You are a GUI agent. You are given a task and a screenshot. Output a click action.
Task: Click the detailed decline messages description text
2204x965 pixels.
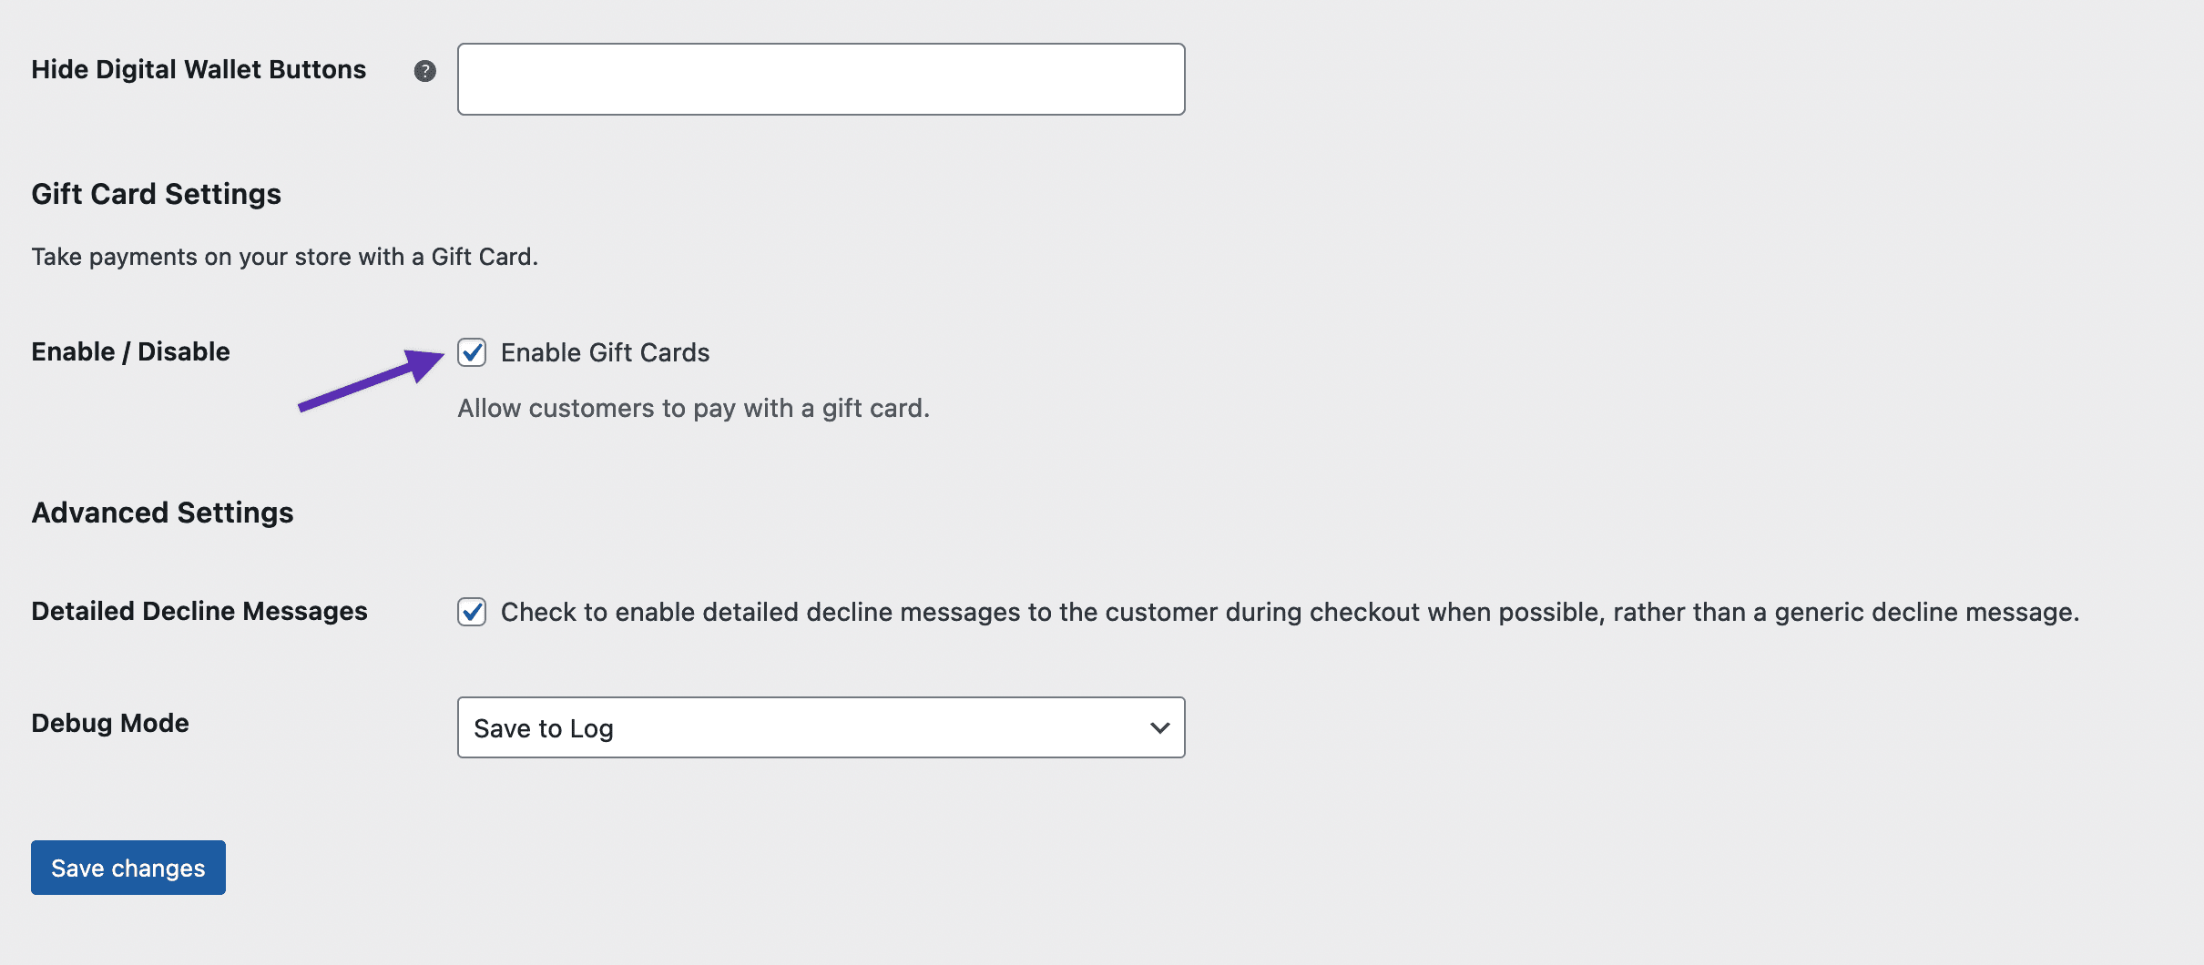click(x=1290, y=612)
